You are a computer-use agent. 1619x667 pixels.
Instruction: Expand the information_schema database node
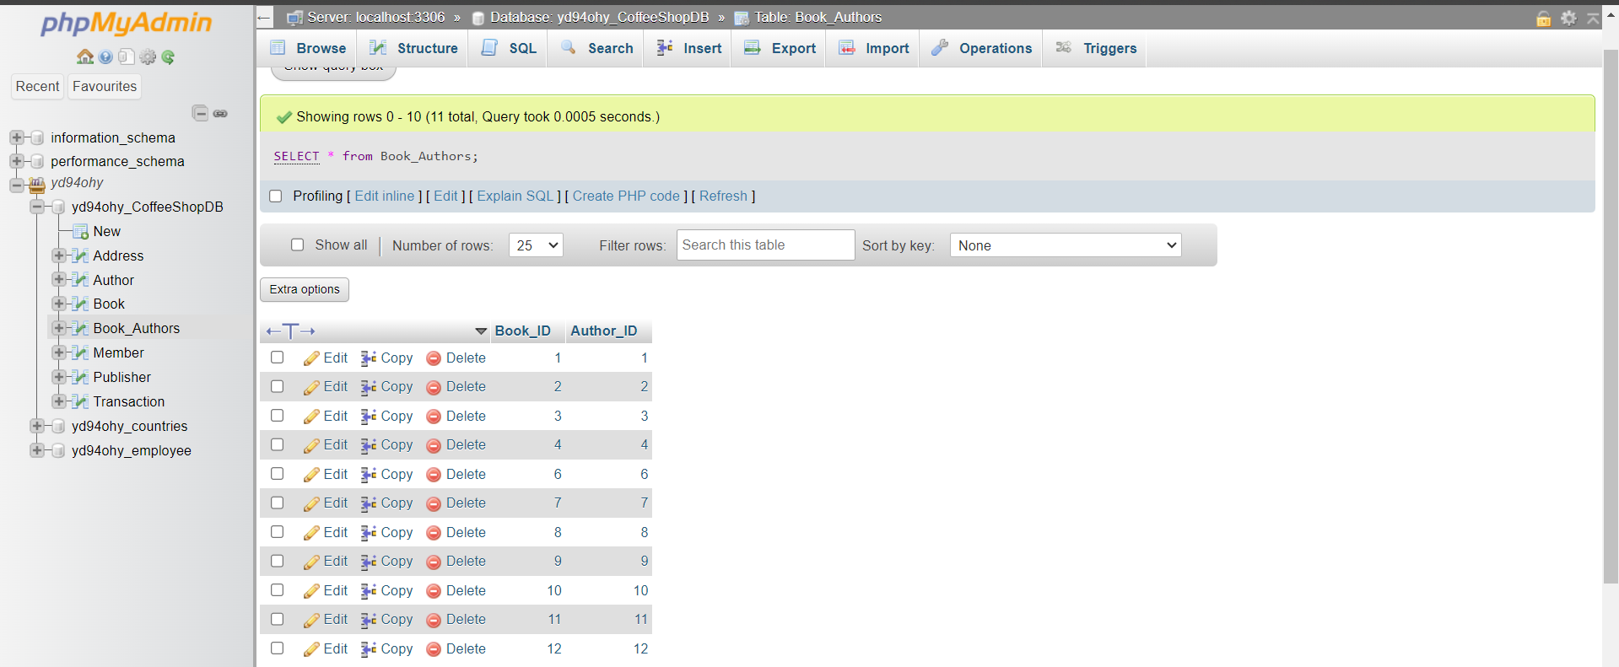point(16,137)
